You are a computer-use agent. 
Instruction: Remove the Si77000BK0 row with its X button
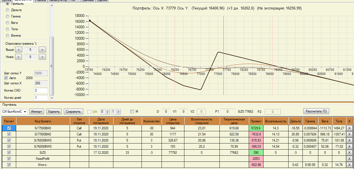click(349, 134)
